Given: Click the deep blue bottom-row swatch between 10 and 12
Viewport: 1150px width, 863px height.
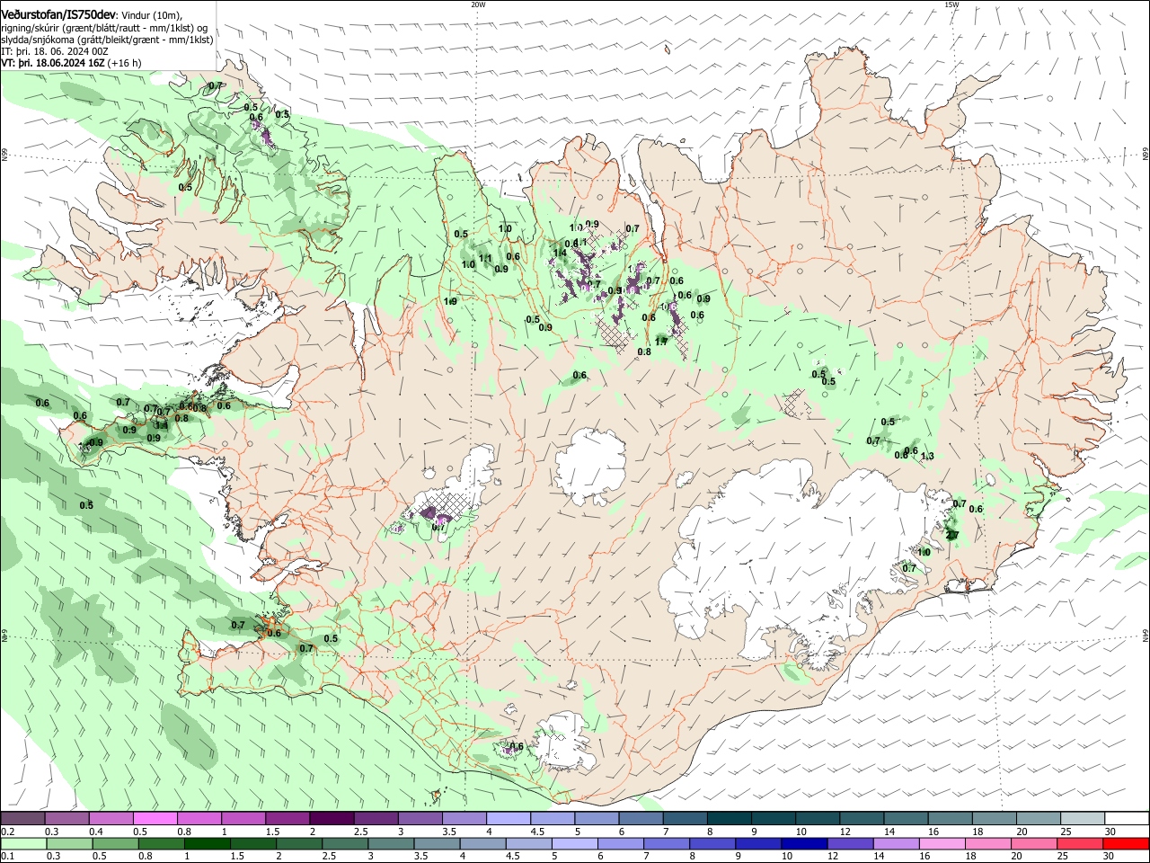Looking at the screenshot, I should tap(802, 844).
